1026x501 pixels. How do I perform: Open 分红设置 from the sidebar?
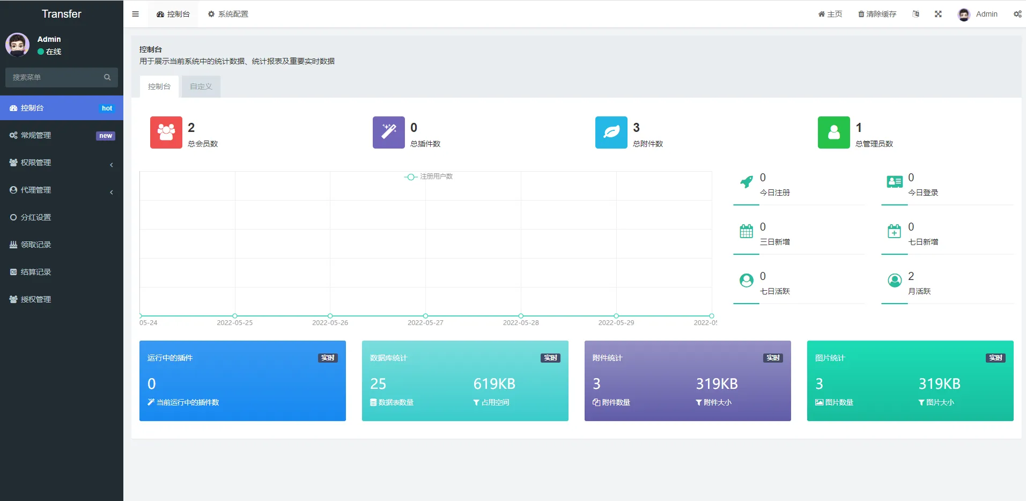pos(35,217)
